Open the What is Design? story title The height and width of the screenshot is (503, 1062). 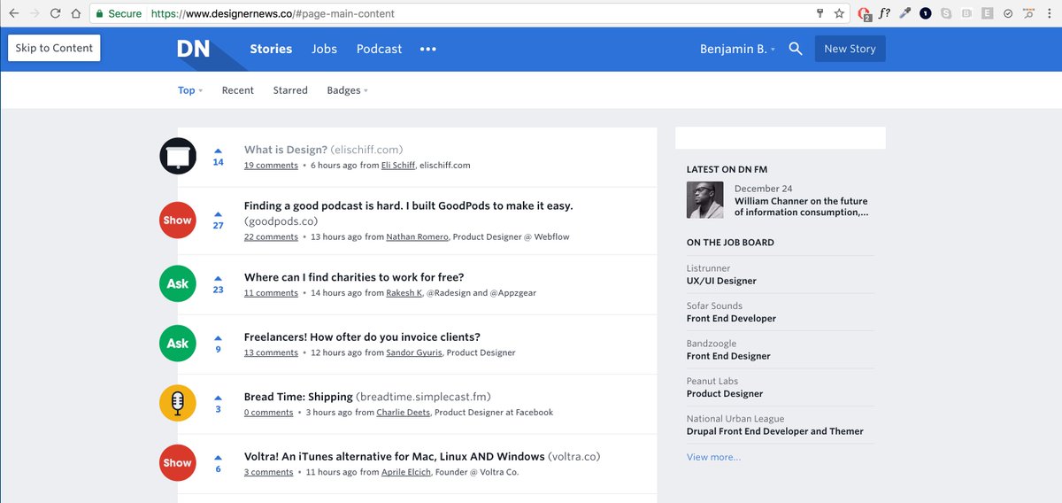(x=286, y=150)
